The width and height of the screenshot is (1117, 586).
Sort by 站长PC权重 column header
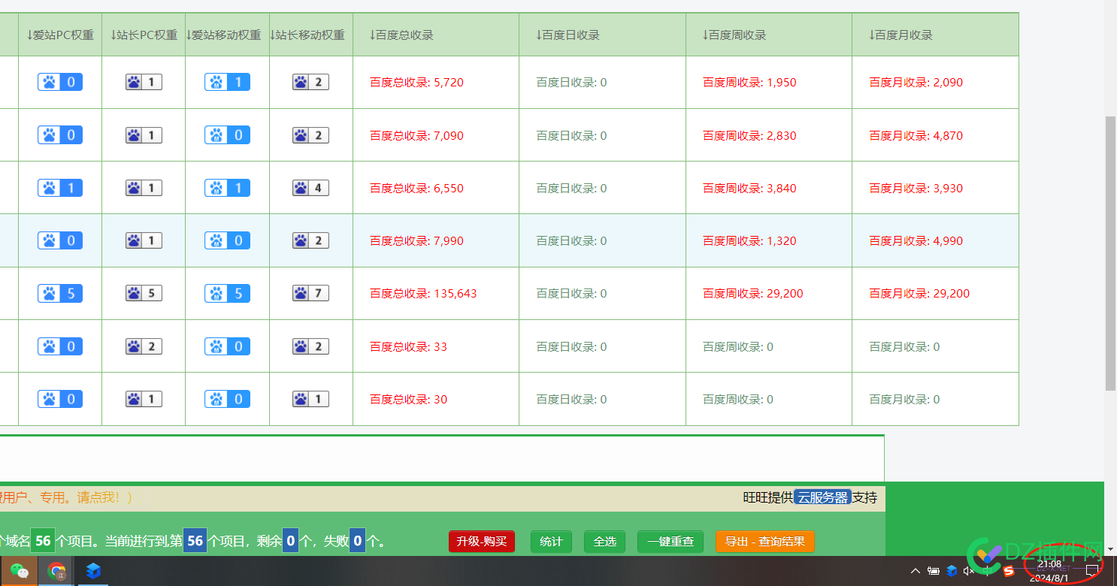coord(144,35)
